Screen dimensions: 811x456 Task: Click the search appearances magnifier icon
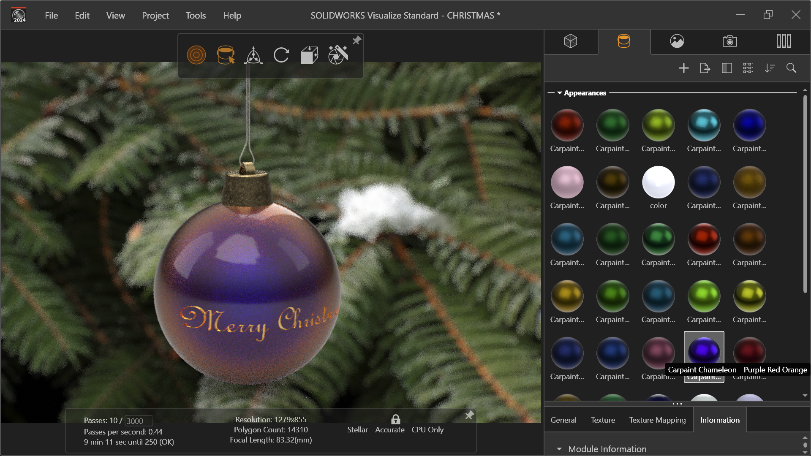pyautogui.click(x=791, y=68)
